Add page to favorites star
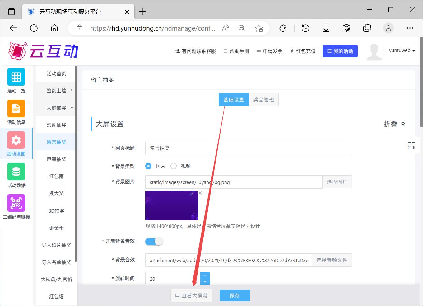 pos(259,28)
